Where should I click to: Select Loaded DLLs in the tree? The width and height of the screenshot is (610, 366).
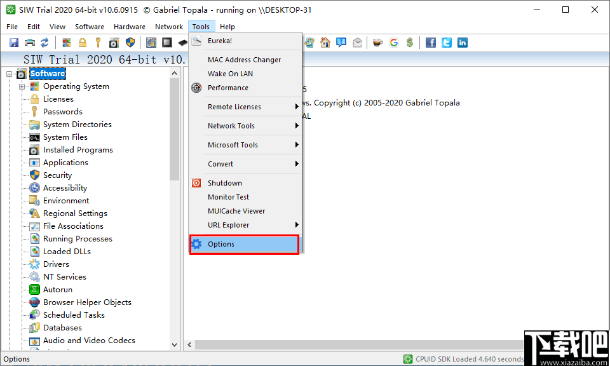tap(67, 251)
